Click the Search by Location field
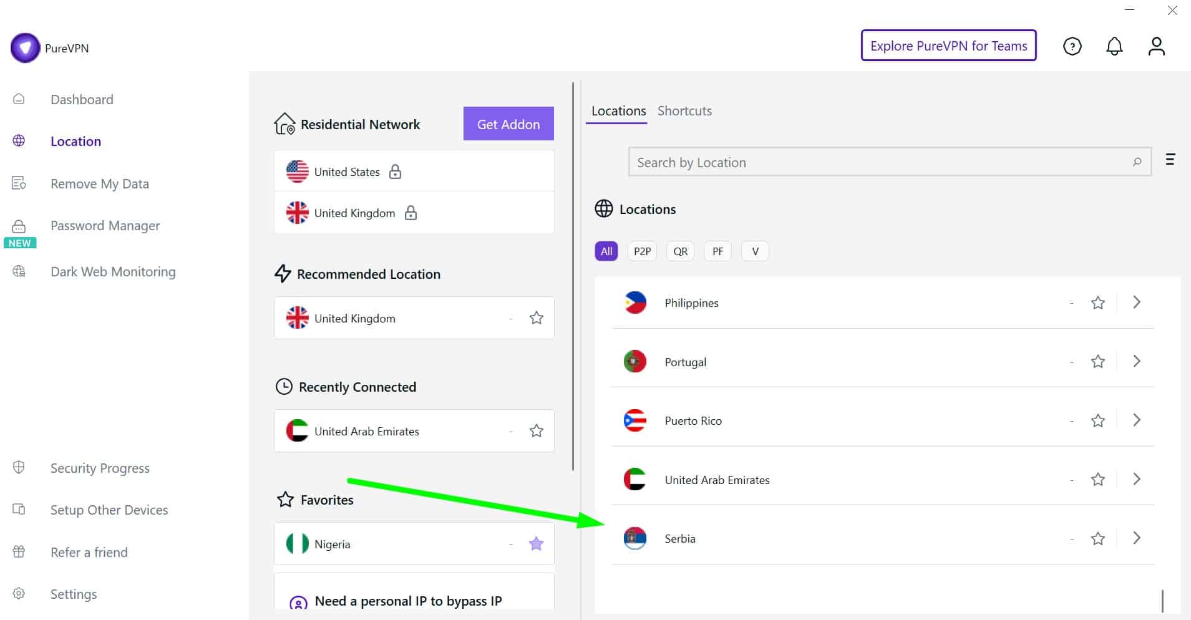Viewport: 1191px width, 620px height. click(x=890, y=162)
